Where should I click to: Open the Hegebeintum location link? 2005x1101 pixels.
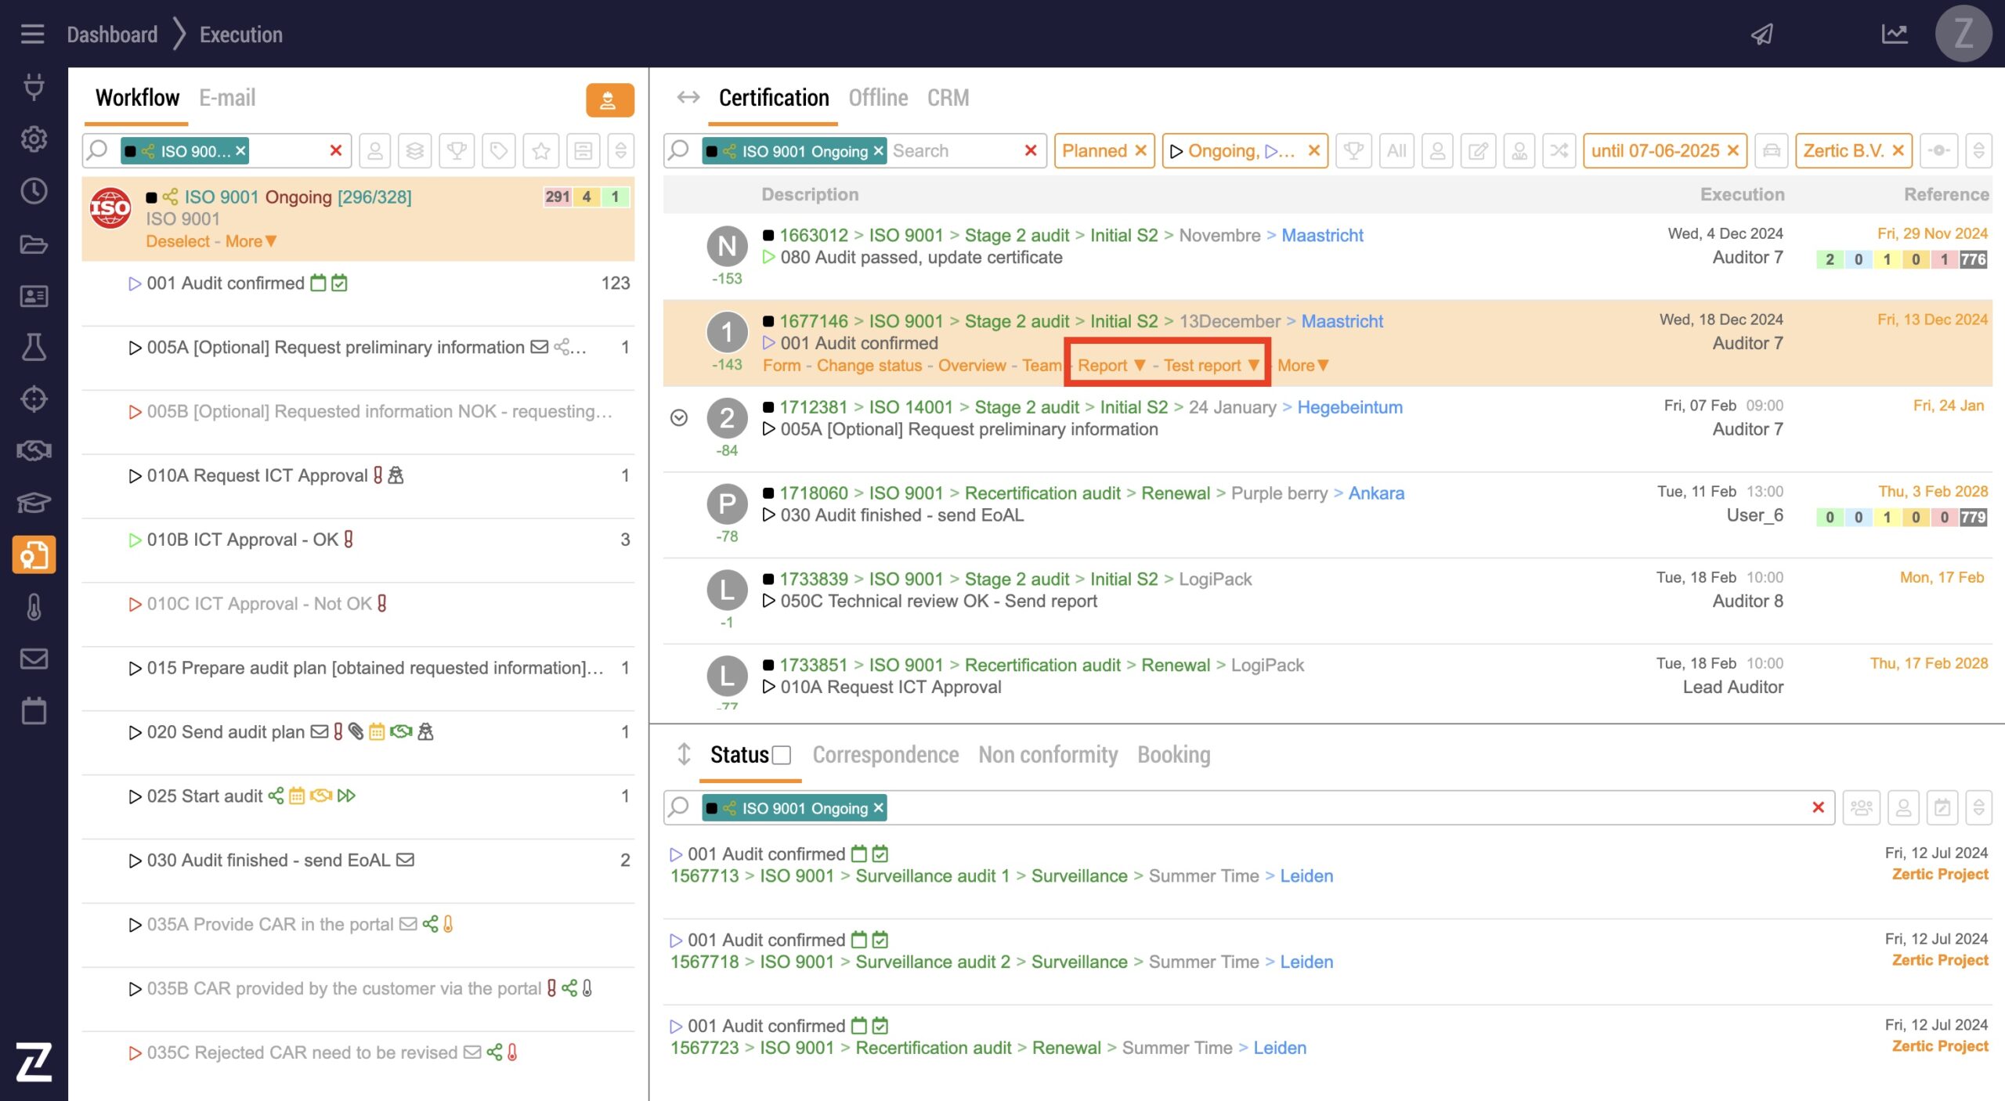point(1349,407)
